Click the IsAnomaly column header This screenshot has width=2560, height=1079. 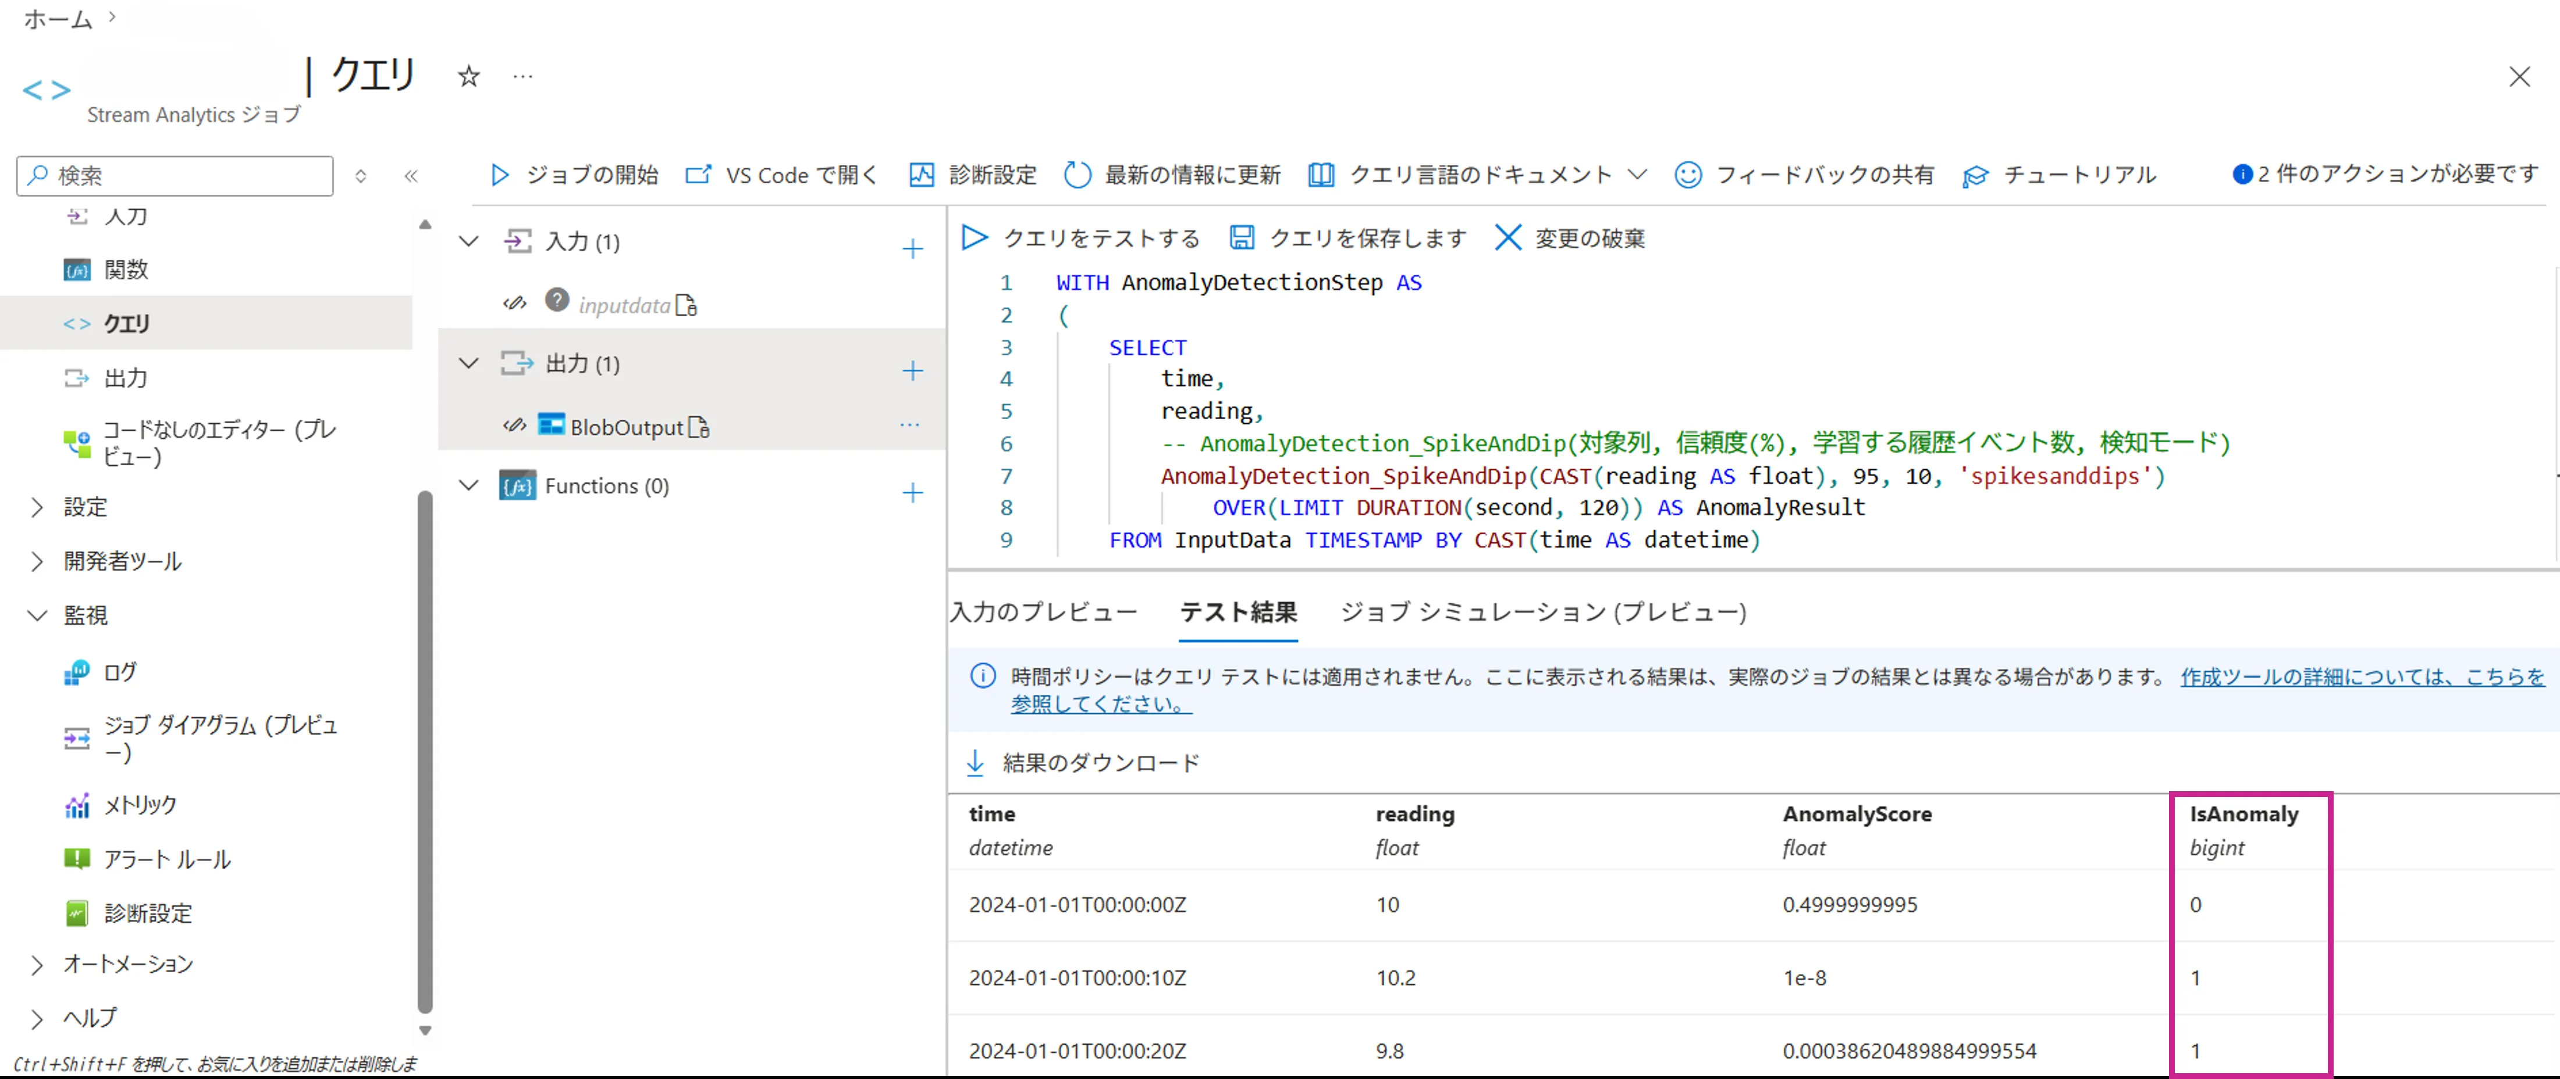pyautogui.click(x=2244, y=815)
